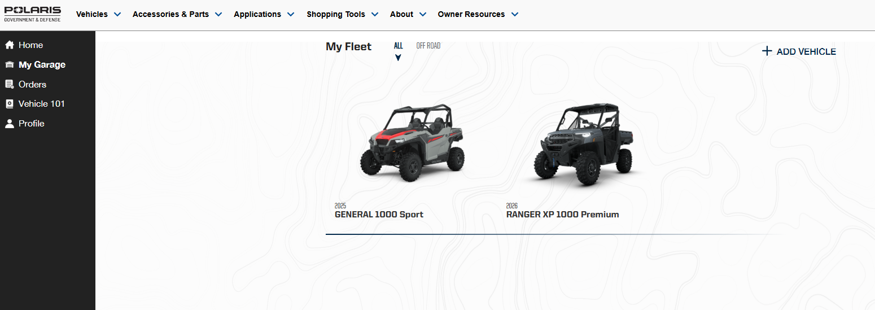Click the My Garage icon in sidebar
875x310 pixels.
point(9,65)
